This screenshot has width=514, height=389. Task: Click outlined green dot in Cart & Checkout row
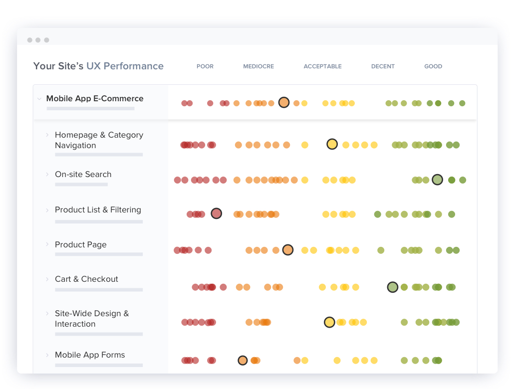pos(393,287)
